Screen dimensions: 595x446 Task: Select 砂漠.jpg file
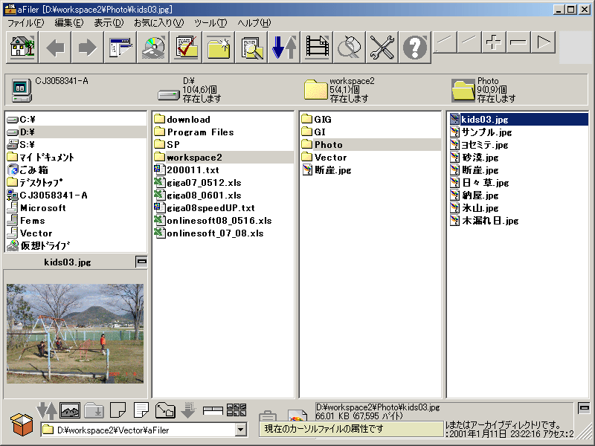pyautogui.click(x=518, y=157)
